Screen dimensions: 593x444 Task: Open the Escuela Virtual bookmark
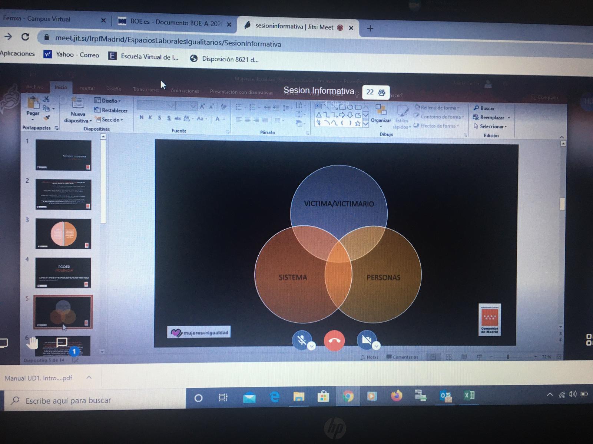(x=143, y=57)
